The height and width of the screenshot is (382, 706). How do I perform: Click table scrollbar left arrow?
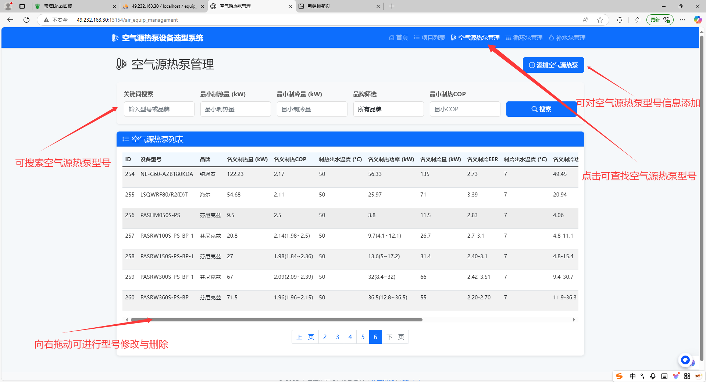point(126,320)
